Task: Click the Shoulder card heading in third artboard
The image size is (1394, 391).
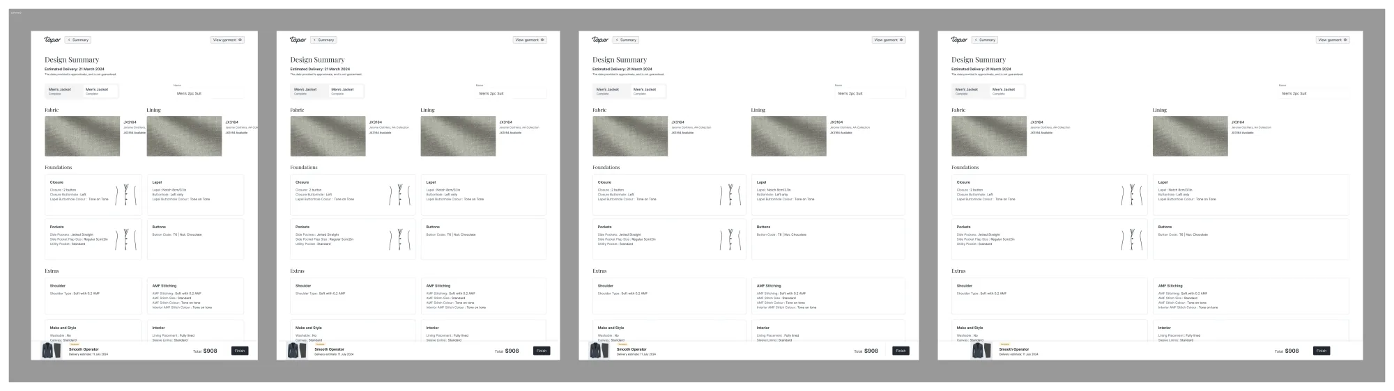Action: tap(606, 286)
